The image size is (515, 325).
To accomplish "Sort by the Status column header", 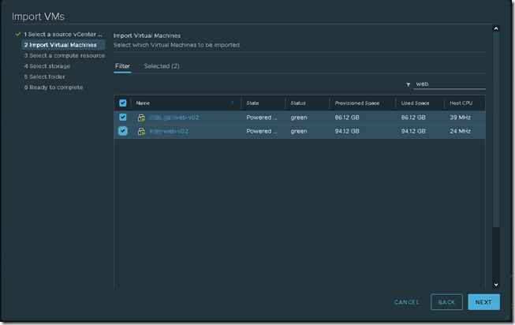I will (x=298, y=103).
